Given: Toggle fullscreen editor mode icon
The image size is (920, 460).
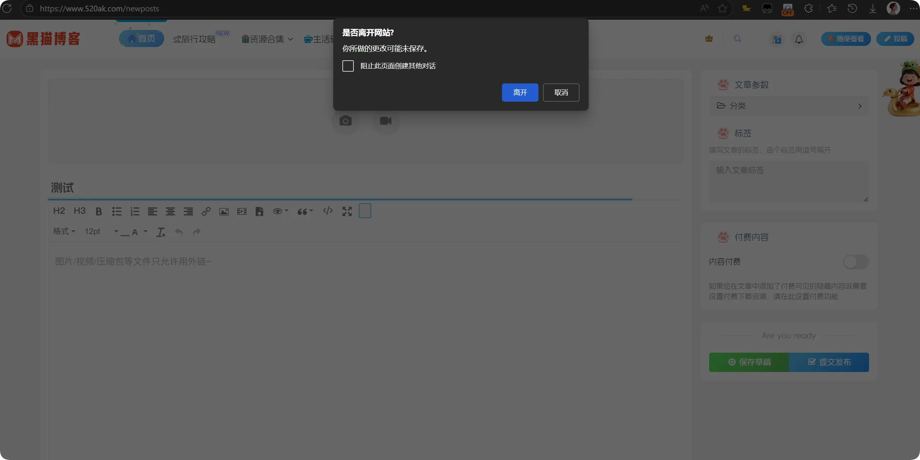Looking at the screenshot, I should (x=347, y=211).
